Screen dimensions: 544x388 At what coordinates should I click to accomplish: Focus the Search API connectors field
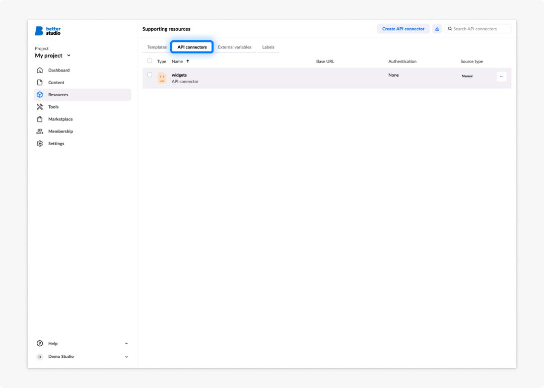coord(478,29)
